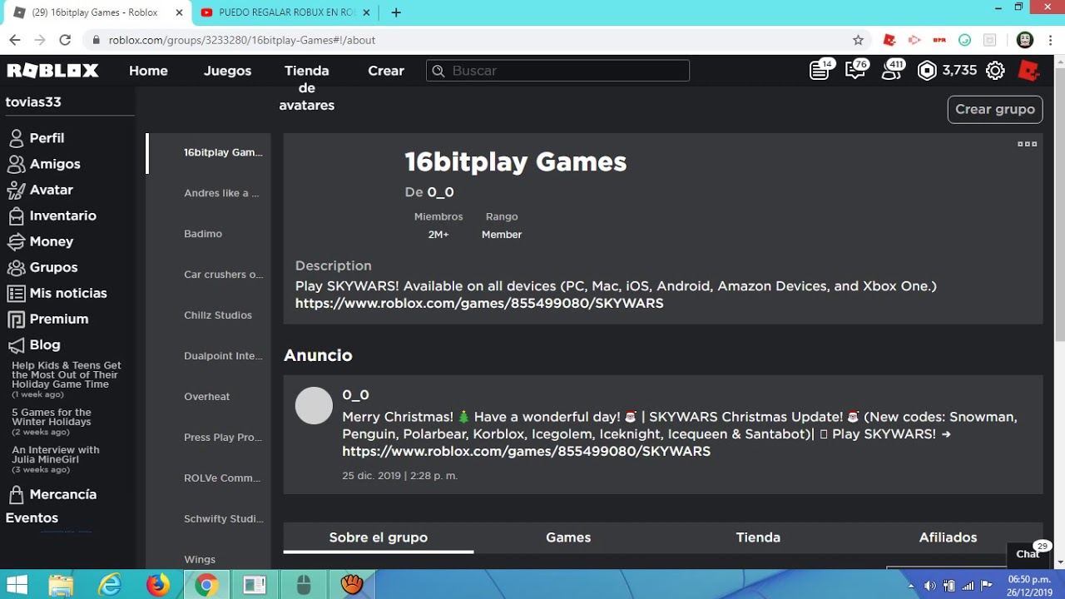Open the Chat panel button
This screenshot has height=599, width=1065.
1028,554
